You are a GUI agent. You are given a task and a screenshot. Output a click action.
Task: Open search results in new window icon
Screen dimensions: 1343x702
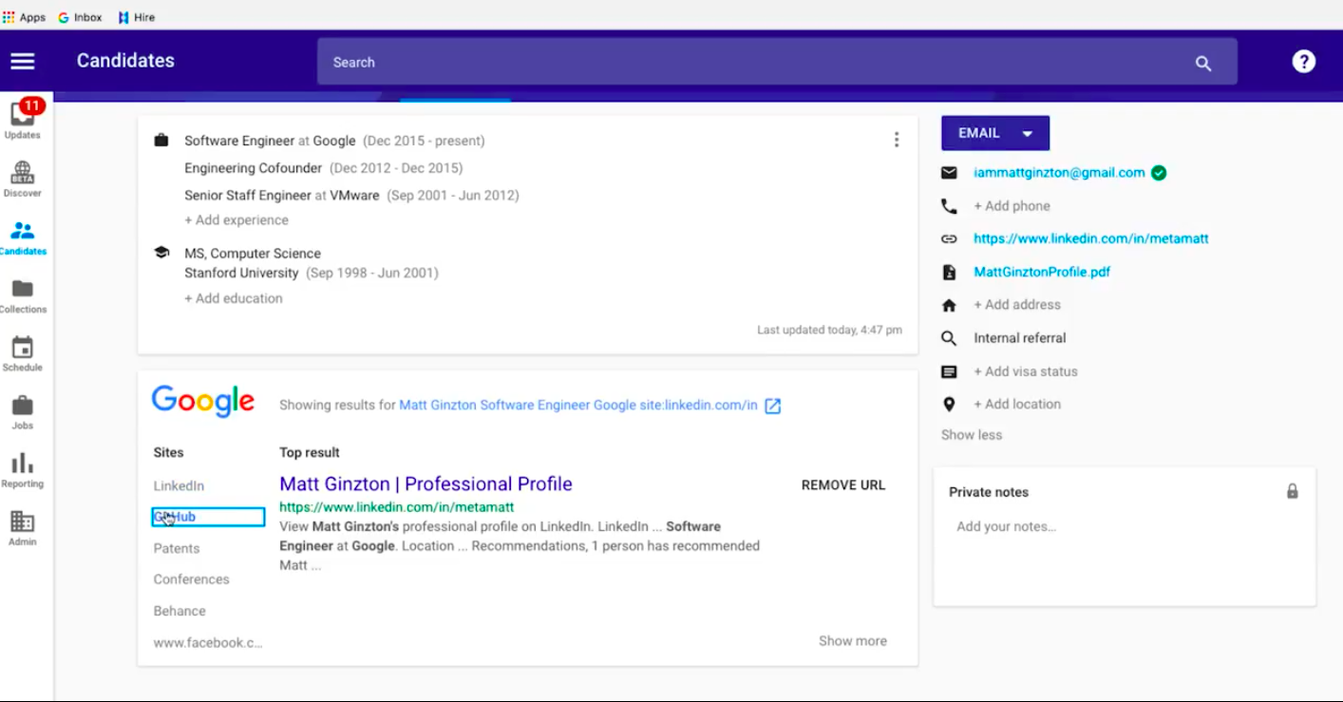point(773,406)
